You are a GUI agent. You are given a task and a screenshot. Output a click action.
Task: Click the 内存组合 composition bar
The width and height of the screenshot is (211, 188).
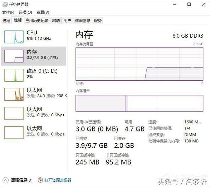139,103
